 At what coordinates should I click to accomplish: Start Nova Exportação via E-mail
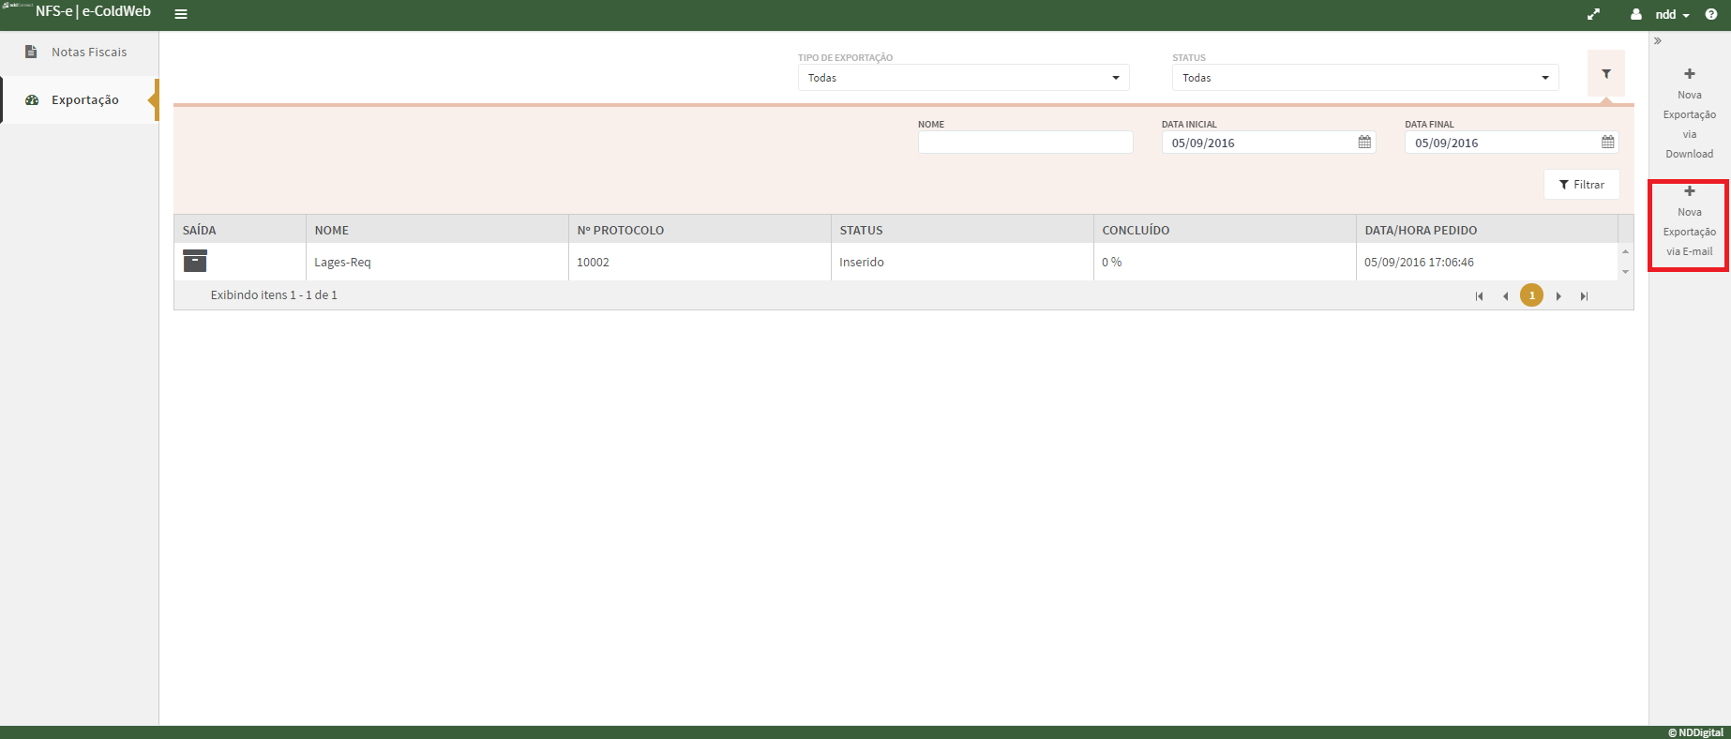click(1689, 222)
